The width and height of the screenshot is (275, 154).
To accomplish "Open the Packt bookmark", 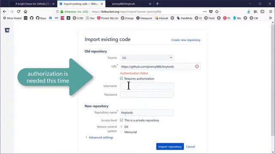I will pos(209,18).
